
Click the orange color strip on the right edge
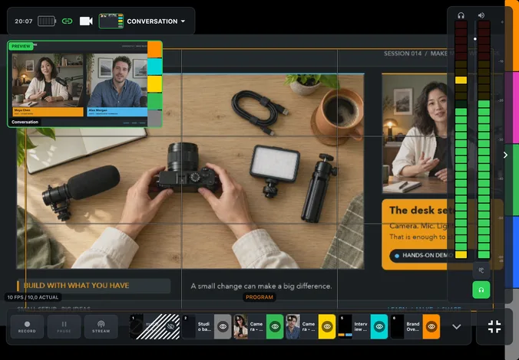tap(512, 36)
